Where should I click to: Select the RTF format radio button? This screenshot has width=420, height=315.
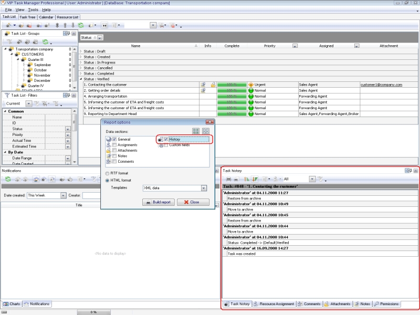click(107, 173)
